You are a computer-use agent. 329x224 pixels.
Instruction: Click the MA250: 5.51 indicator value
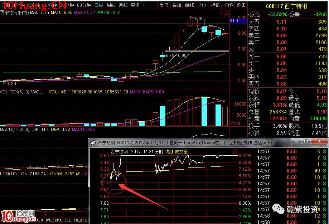pos(109,13)
